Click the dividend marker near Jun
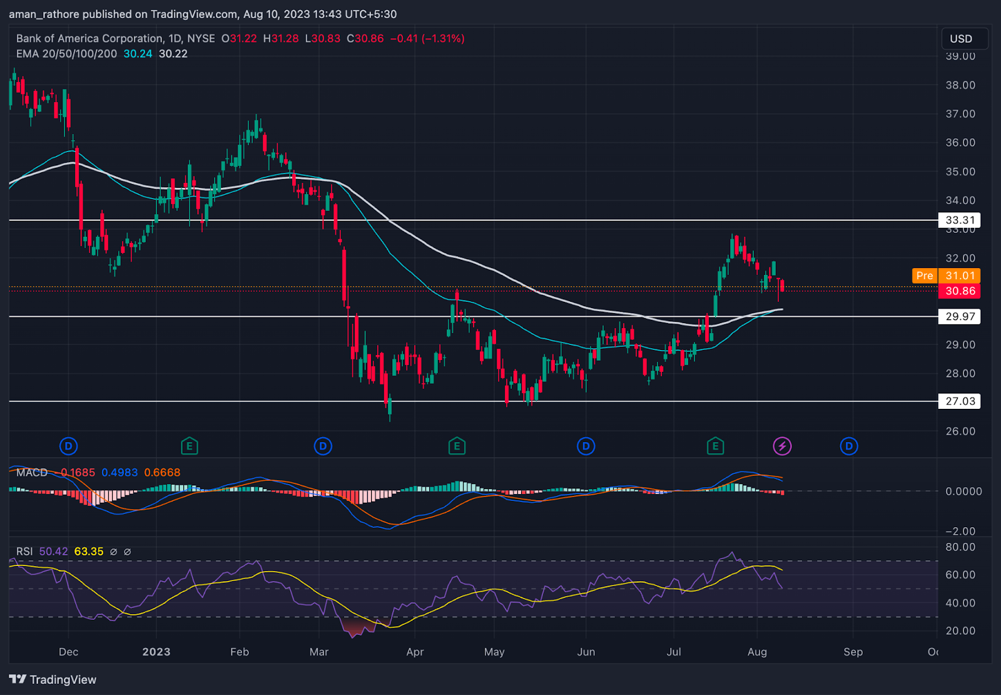This screenshot has width=1001, height=695. pyautogui.click(x=586, y=446)
